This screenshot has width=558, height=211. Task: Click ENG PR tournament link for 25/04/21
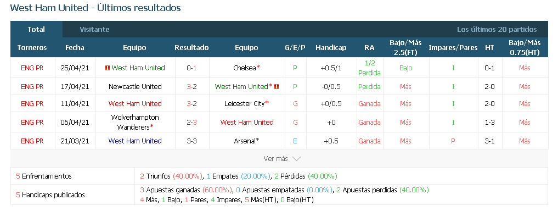[x=32, y=68]
